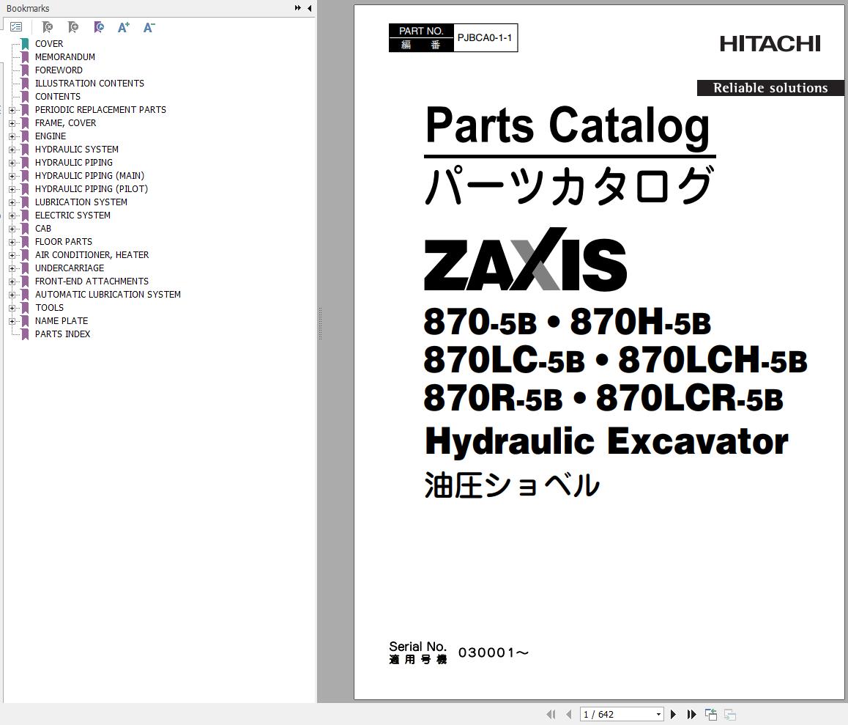
Task: Expand the TOOLS bookmark
Action: [12, 308]
